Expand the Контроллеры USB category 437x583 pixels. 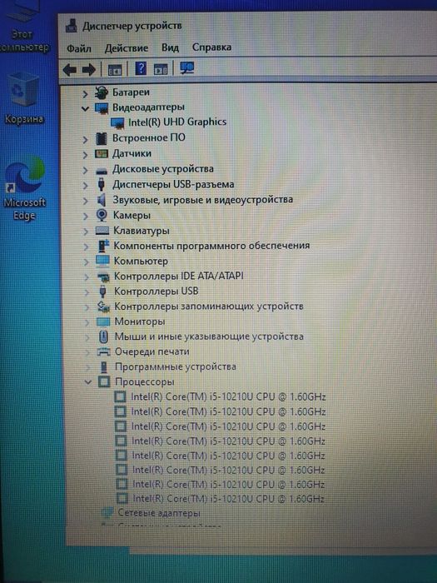point(87,292)
